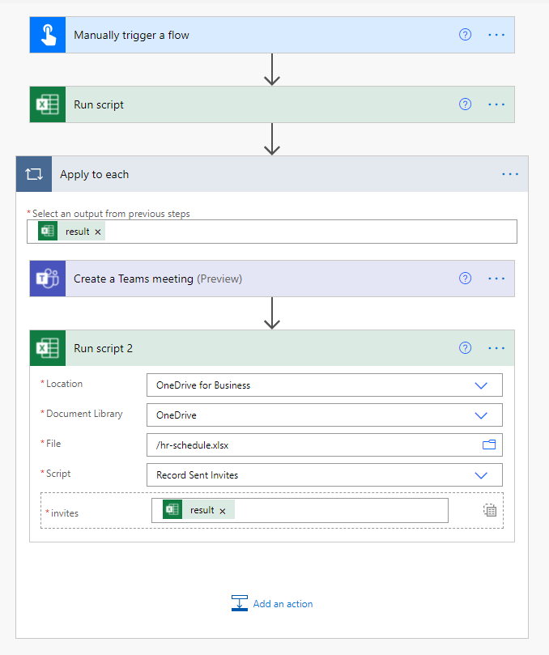Expand the Document Library dropdown

(x=482, y=415)
